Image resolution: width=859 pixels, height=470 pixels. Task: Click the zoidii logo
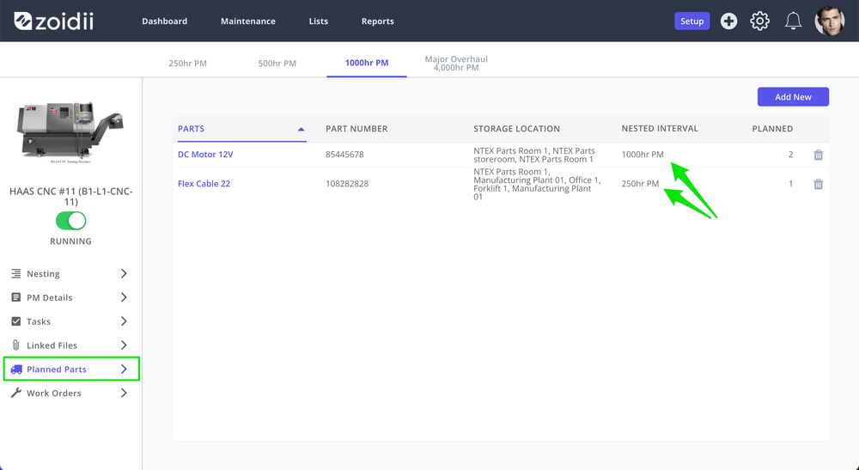pos(53,21)
